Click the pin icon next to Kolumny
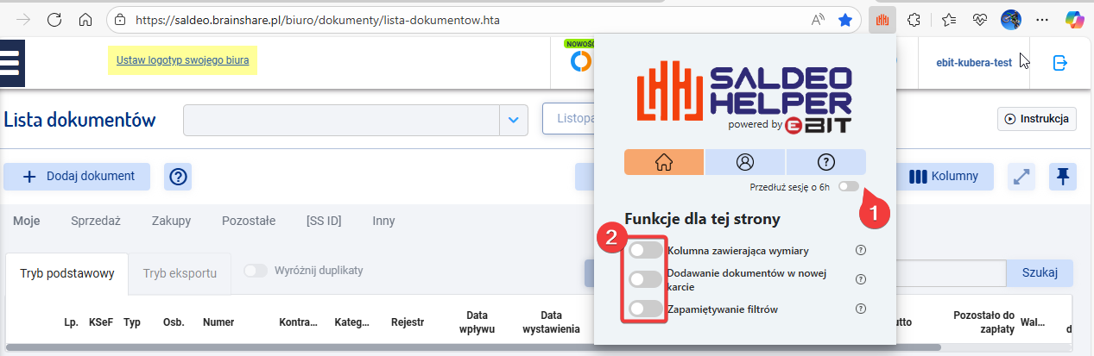 coord(1063,177)
